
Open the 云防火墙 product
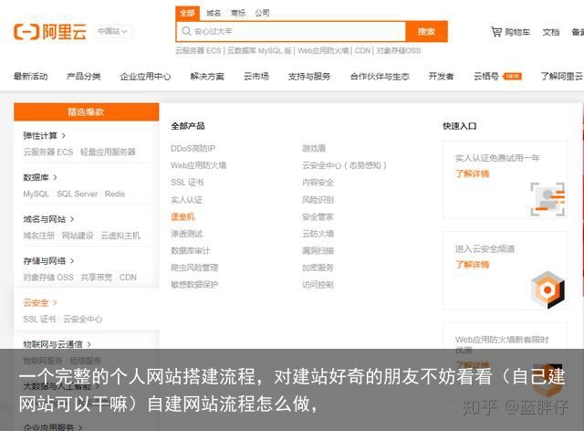[x=318, y=234]
